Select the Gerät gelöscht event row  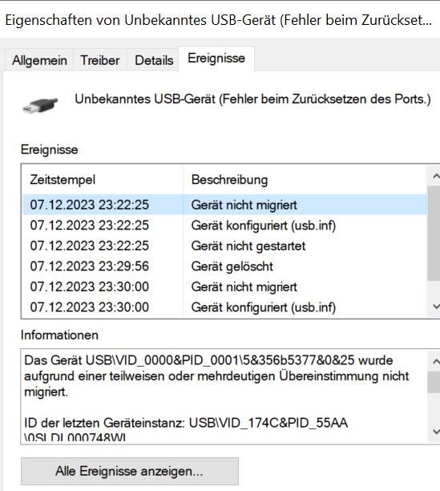pos(224,266)
